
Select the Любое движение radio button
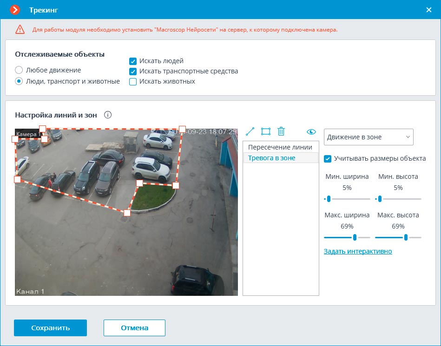point(19,70)
